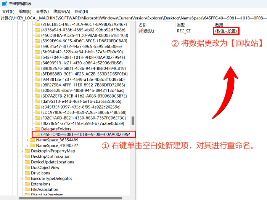The image size is (267, 200).
Task: Click the folder icon of {9343812e-1c37-4a49-a12e-4b2d810d956b}
Action: [x=37, y=79]
